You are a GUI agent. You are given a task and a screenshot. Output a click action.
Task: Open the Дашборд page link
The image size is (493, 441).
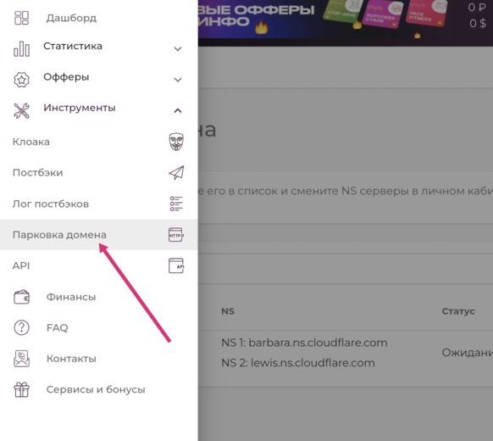[x=71, y=18]
